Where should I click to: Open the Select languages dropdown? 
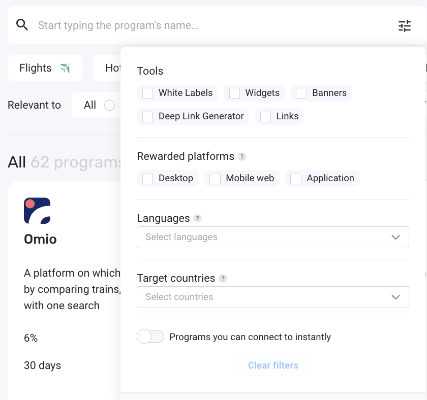[273, 237]
